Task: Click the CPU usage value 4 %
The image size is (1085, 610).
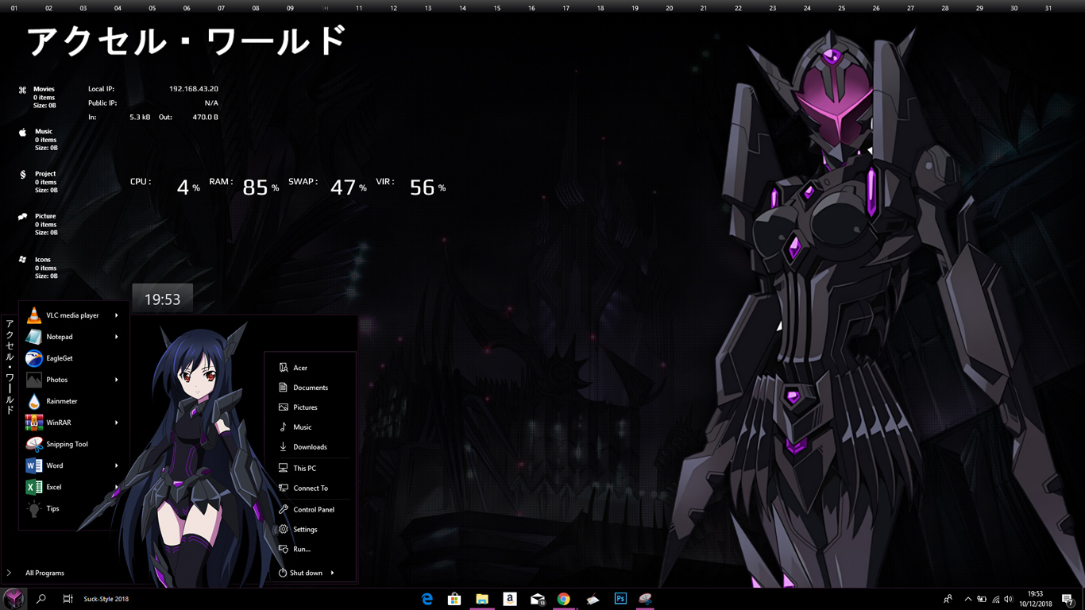Action: tap(188, 187)
